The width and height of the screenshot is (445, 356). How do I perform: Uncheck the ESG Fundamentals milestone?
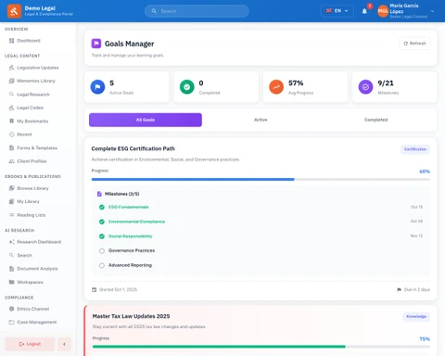(102, 207)
